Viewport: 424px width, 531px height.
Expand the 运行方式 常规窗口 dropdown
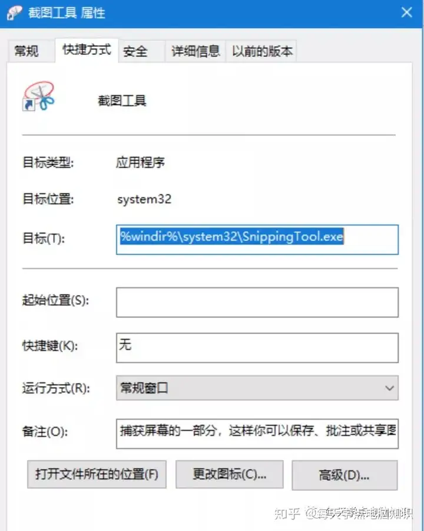click(257, 388)
